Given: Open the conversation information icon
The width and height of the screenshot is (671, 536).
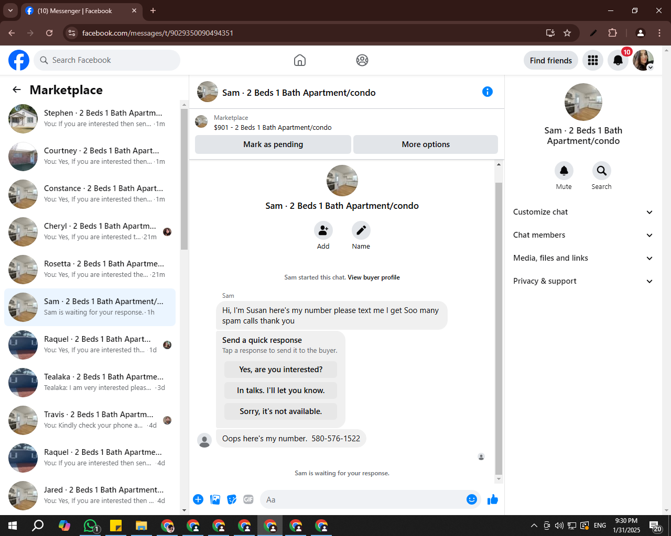Looking at the screenshot, I should pyautogui.click(x=488, y=92).
